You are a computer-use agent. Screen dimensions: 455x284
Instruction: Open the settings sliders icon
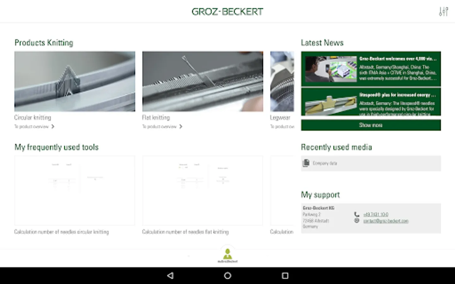tap(443, 12)
